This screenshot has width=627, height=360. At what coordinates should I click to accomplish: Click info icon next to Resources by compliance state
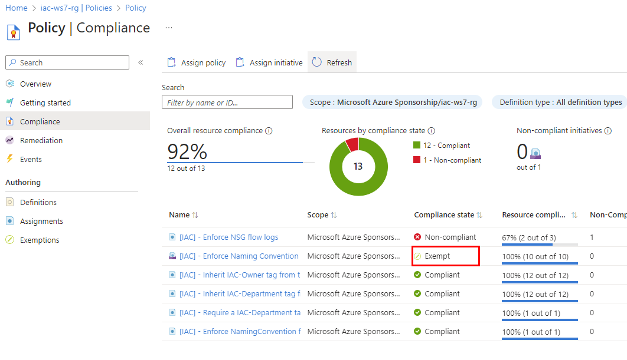431,131
